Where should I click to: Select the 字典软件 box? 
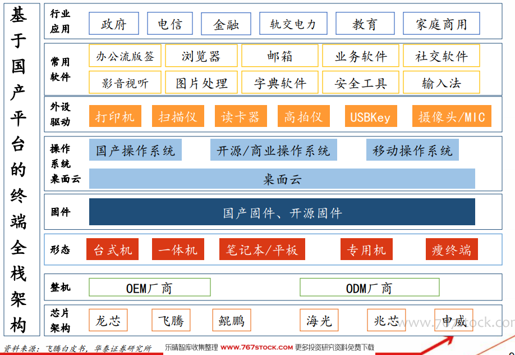coord(280,82)
